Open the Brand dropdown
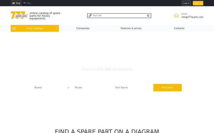The image size is (214, 133). 52,87
